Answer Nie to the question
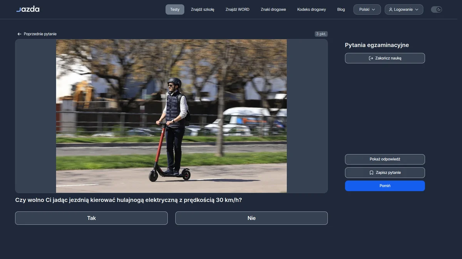 (251, 218)
